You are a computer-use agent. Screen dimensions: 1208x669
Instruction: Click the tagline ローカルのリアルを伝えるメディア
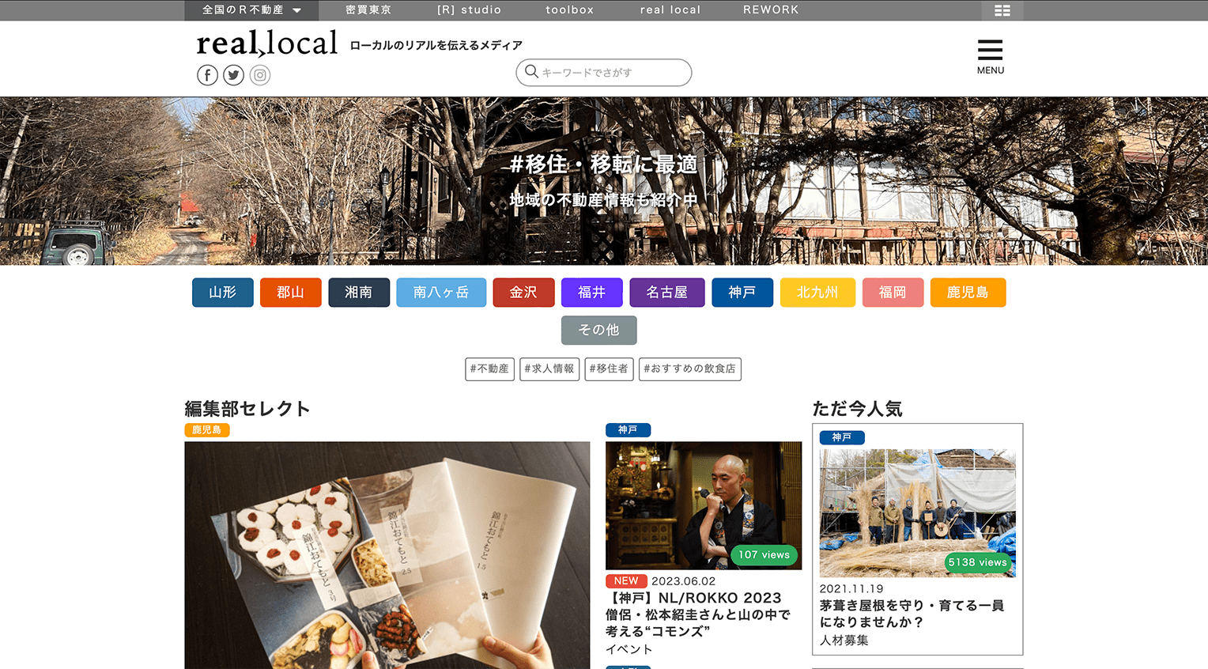pyautogui.click(x=436, y=46)
